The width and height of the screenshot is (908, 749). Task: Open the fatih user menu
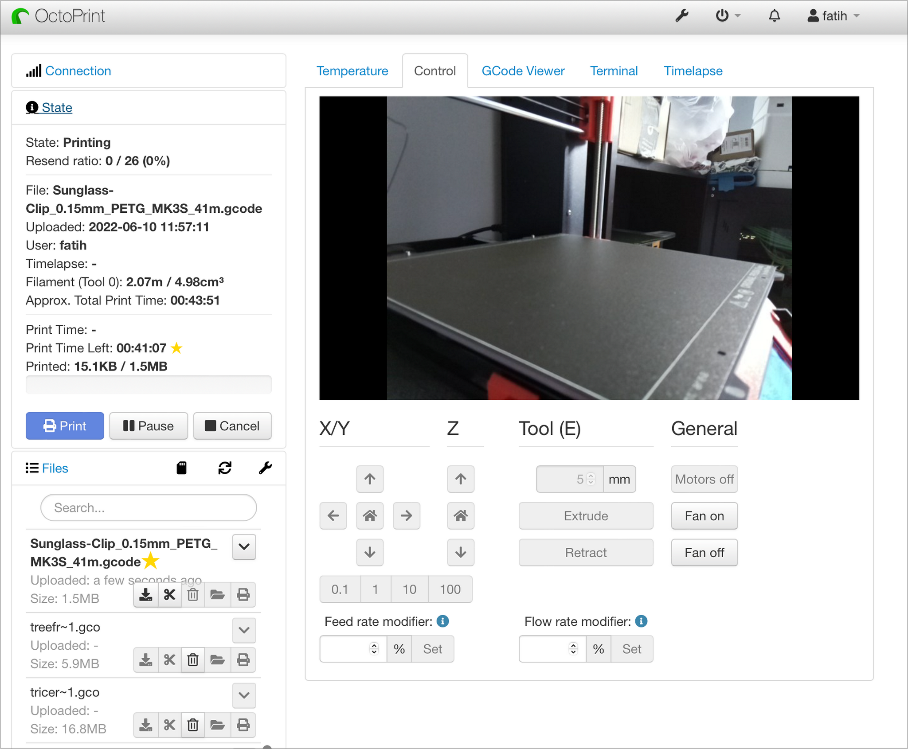click(834, 16)
